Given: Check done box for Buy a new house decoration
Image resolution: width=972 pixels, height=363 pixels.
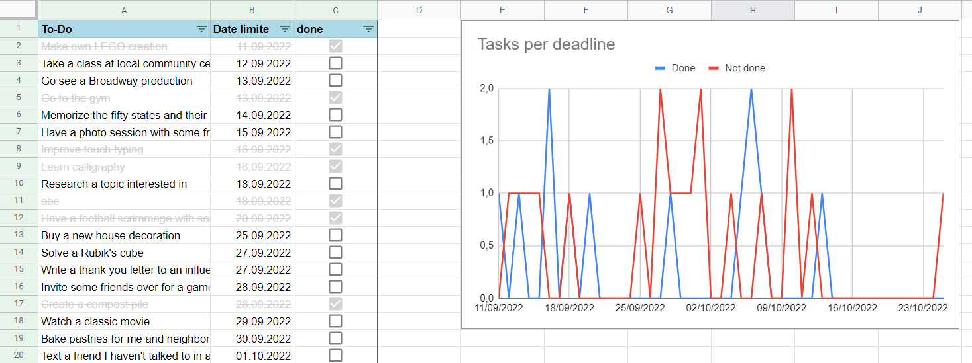Looking at the screenshot, I should [336, 235].
